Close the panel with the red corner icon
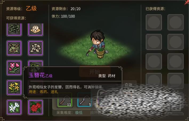Image resolution: width=189 pixels, height=121 pixels. [x=187, y=2]
